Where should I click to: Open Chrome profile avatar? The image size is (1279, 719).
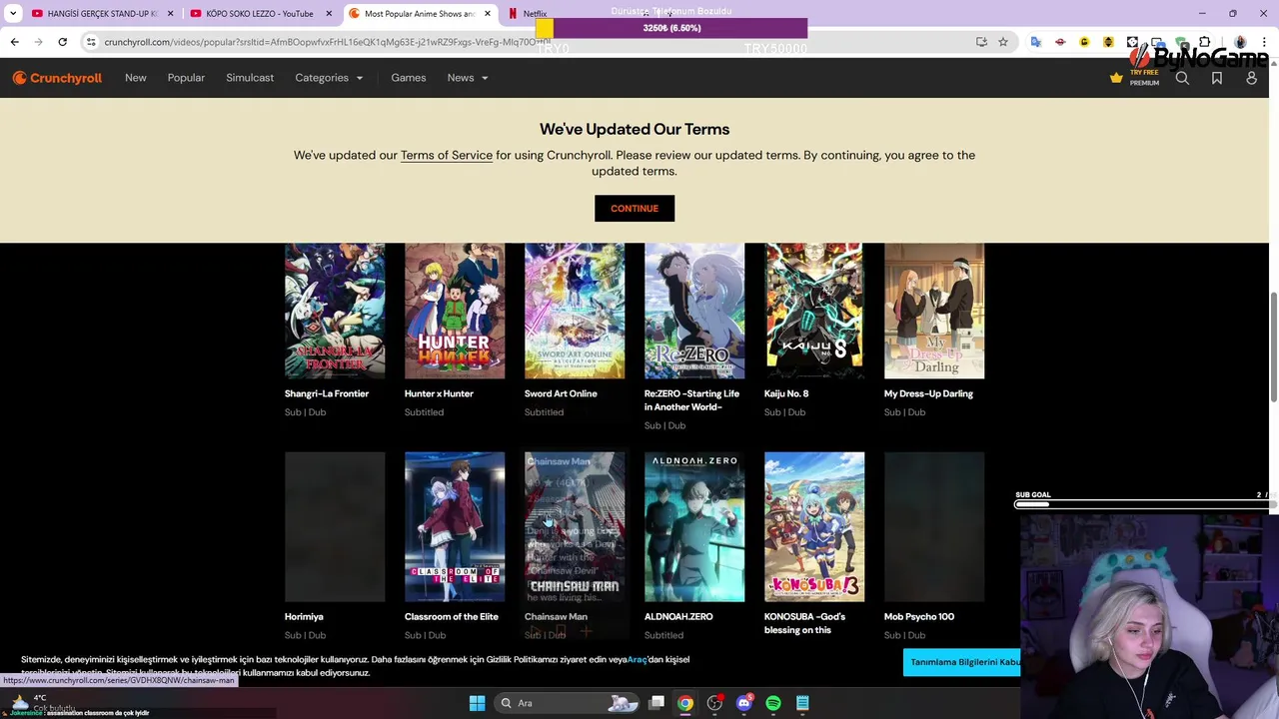click(x=1240, y=42)
